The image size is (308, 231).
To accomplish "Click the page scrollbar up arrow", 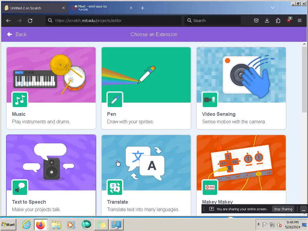I will point(304,44).
